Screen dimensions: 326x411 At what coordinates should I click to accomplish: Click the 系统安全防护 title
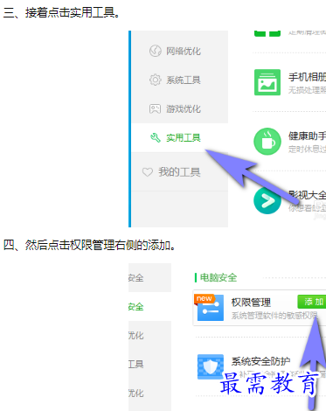260,361
